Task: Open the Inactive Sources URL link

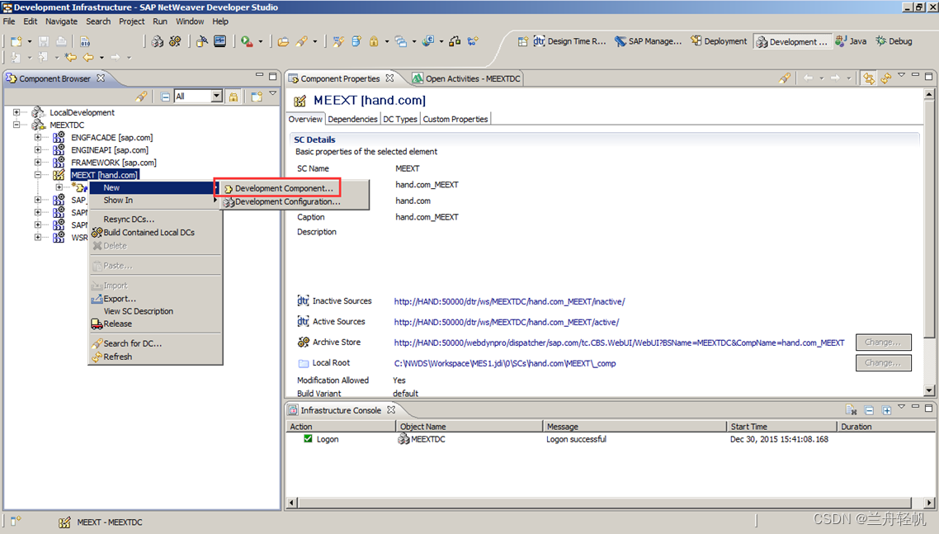Action: pyautogui.click(x=509, y=301)
